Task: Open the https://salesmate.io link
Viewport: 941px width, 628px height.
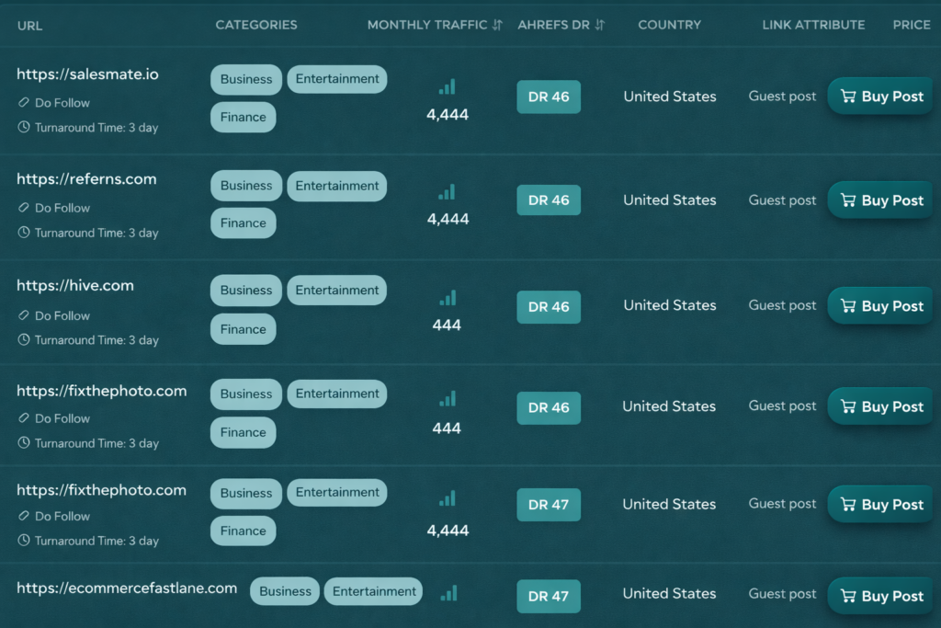Action: point(87,74)
